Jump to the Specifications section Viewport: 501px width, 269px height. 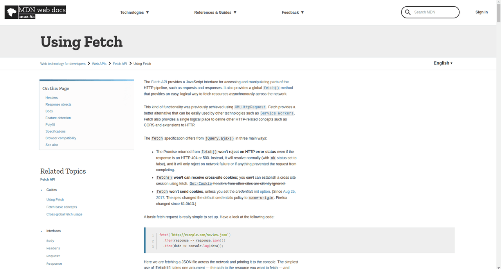click(x=56, y=131)
